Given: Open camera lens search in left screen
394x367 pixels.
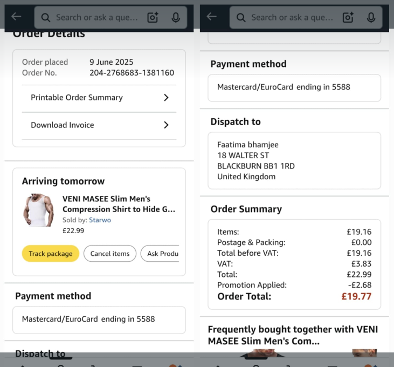Looking at the screenshot, I should pos(153,17).
